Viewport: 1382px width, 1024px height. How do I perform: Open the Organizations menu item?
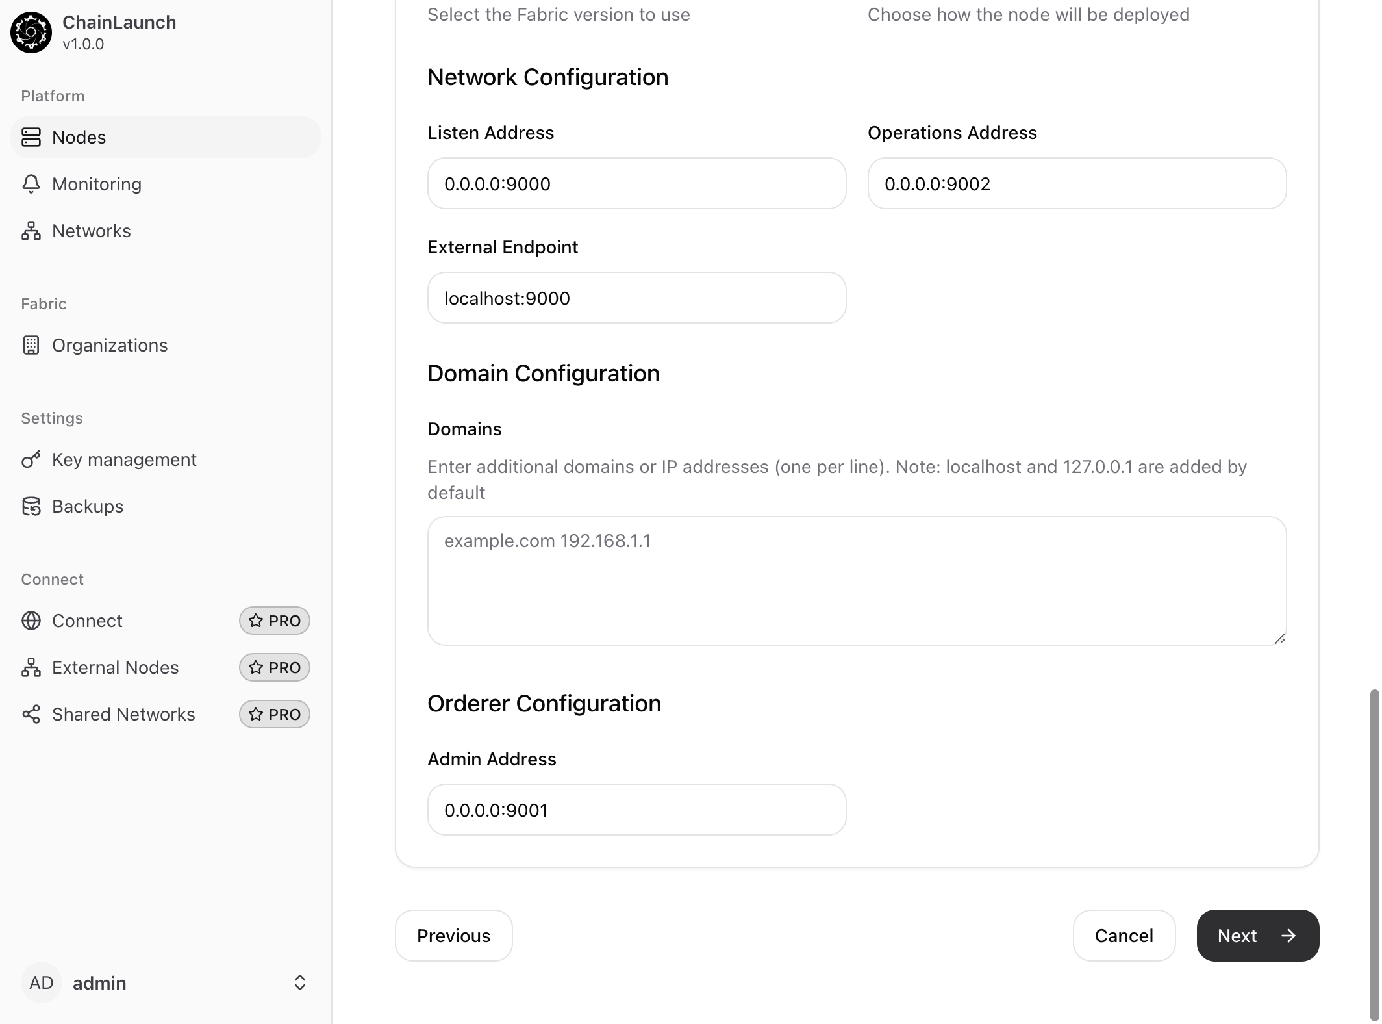pos(110,345)
